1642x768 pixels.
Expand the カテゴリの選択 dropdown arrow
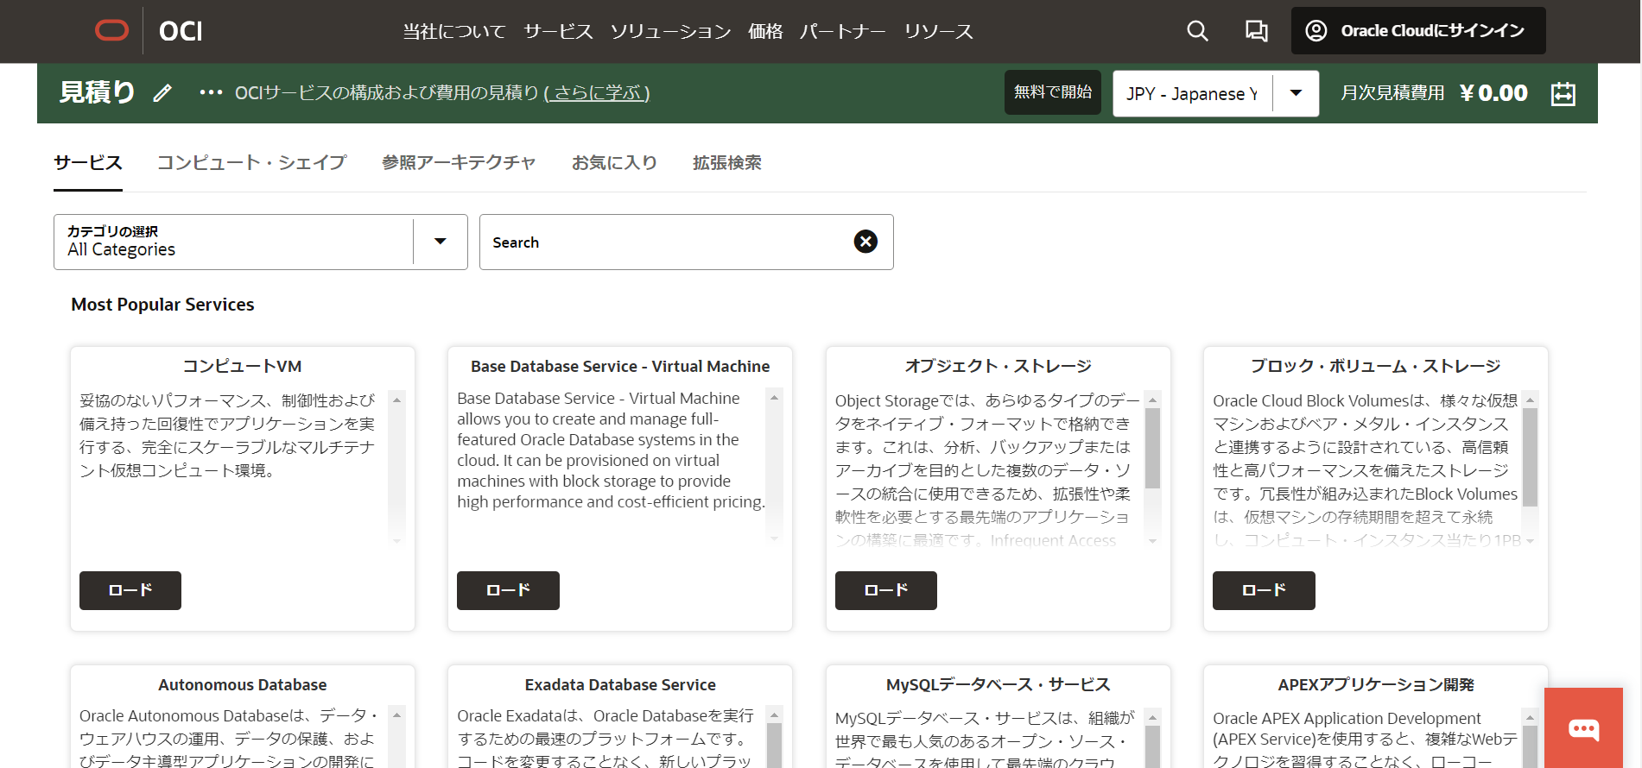tap(441, 242)
